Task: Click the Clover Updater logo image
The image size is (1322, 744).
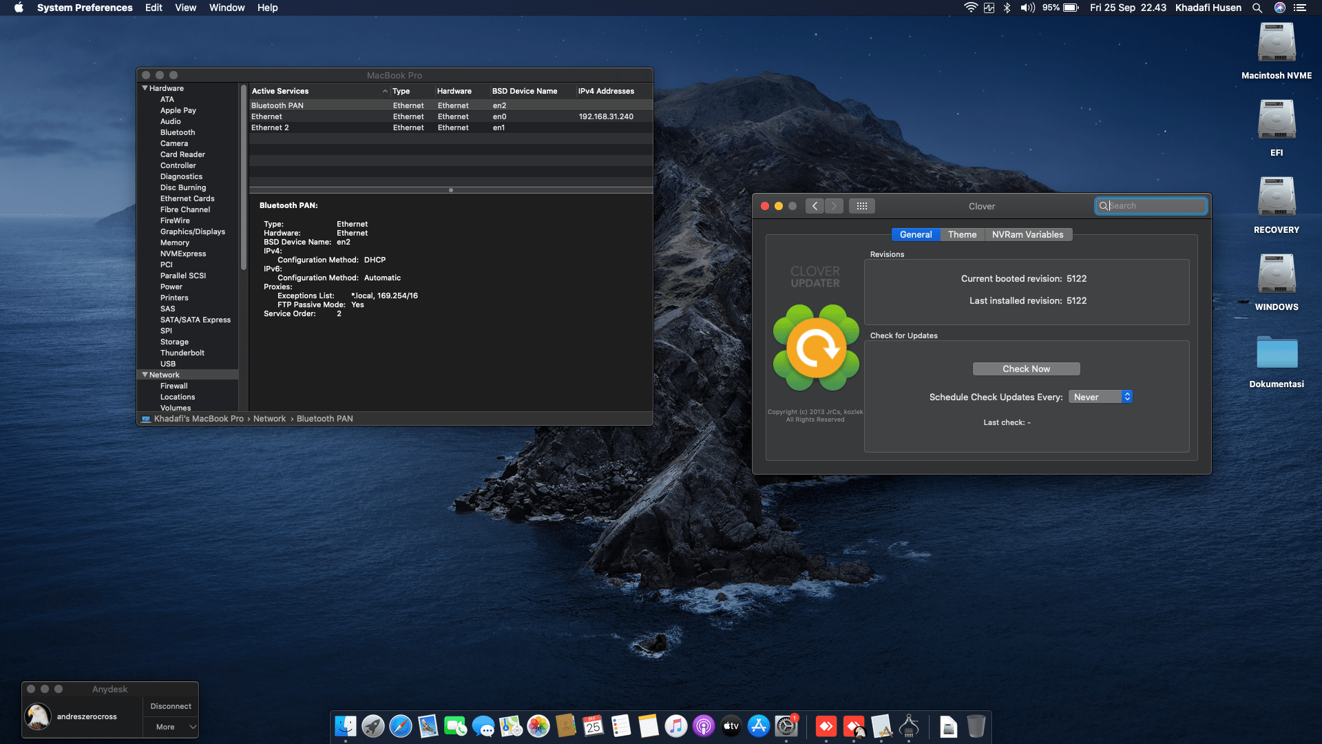Action: pos(816,348)
